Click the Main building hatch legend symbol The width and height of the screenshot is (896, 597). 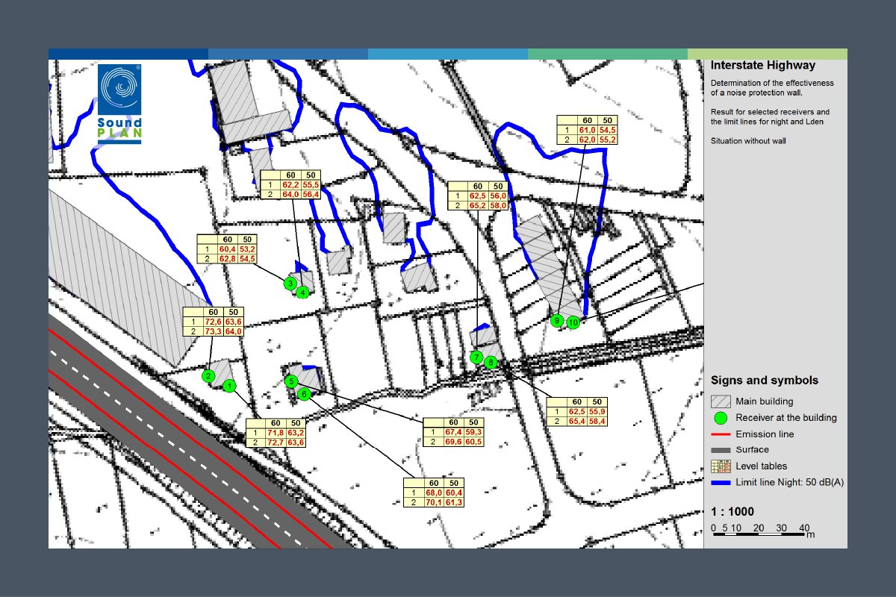720,401
